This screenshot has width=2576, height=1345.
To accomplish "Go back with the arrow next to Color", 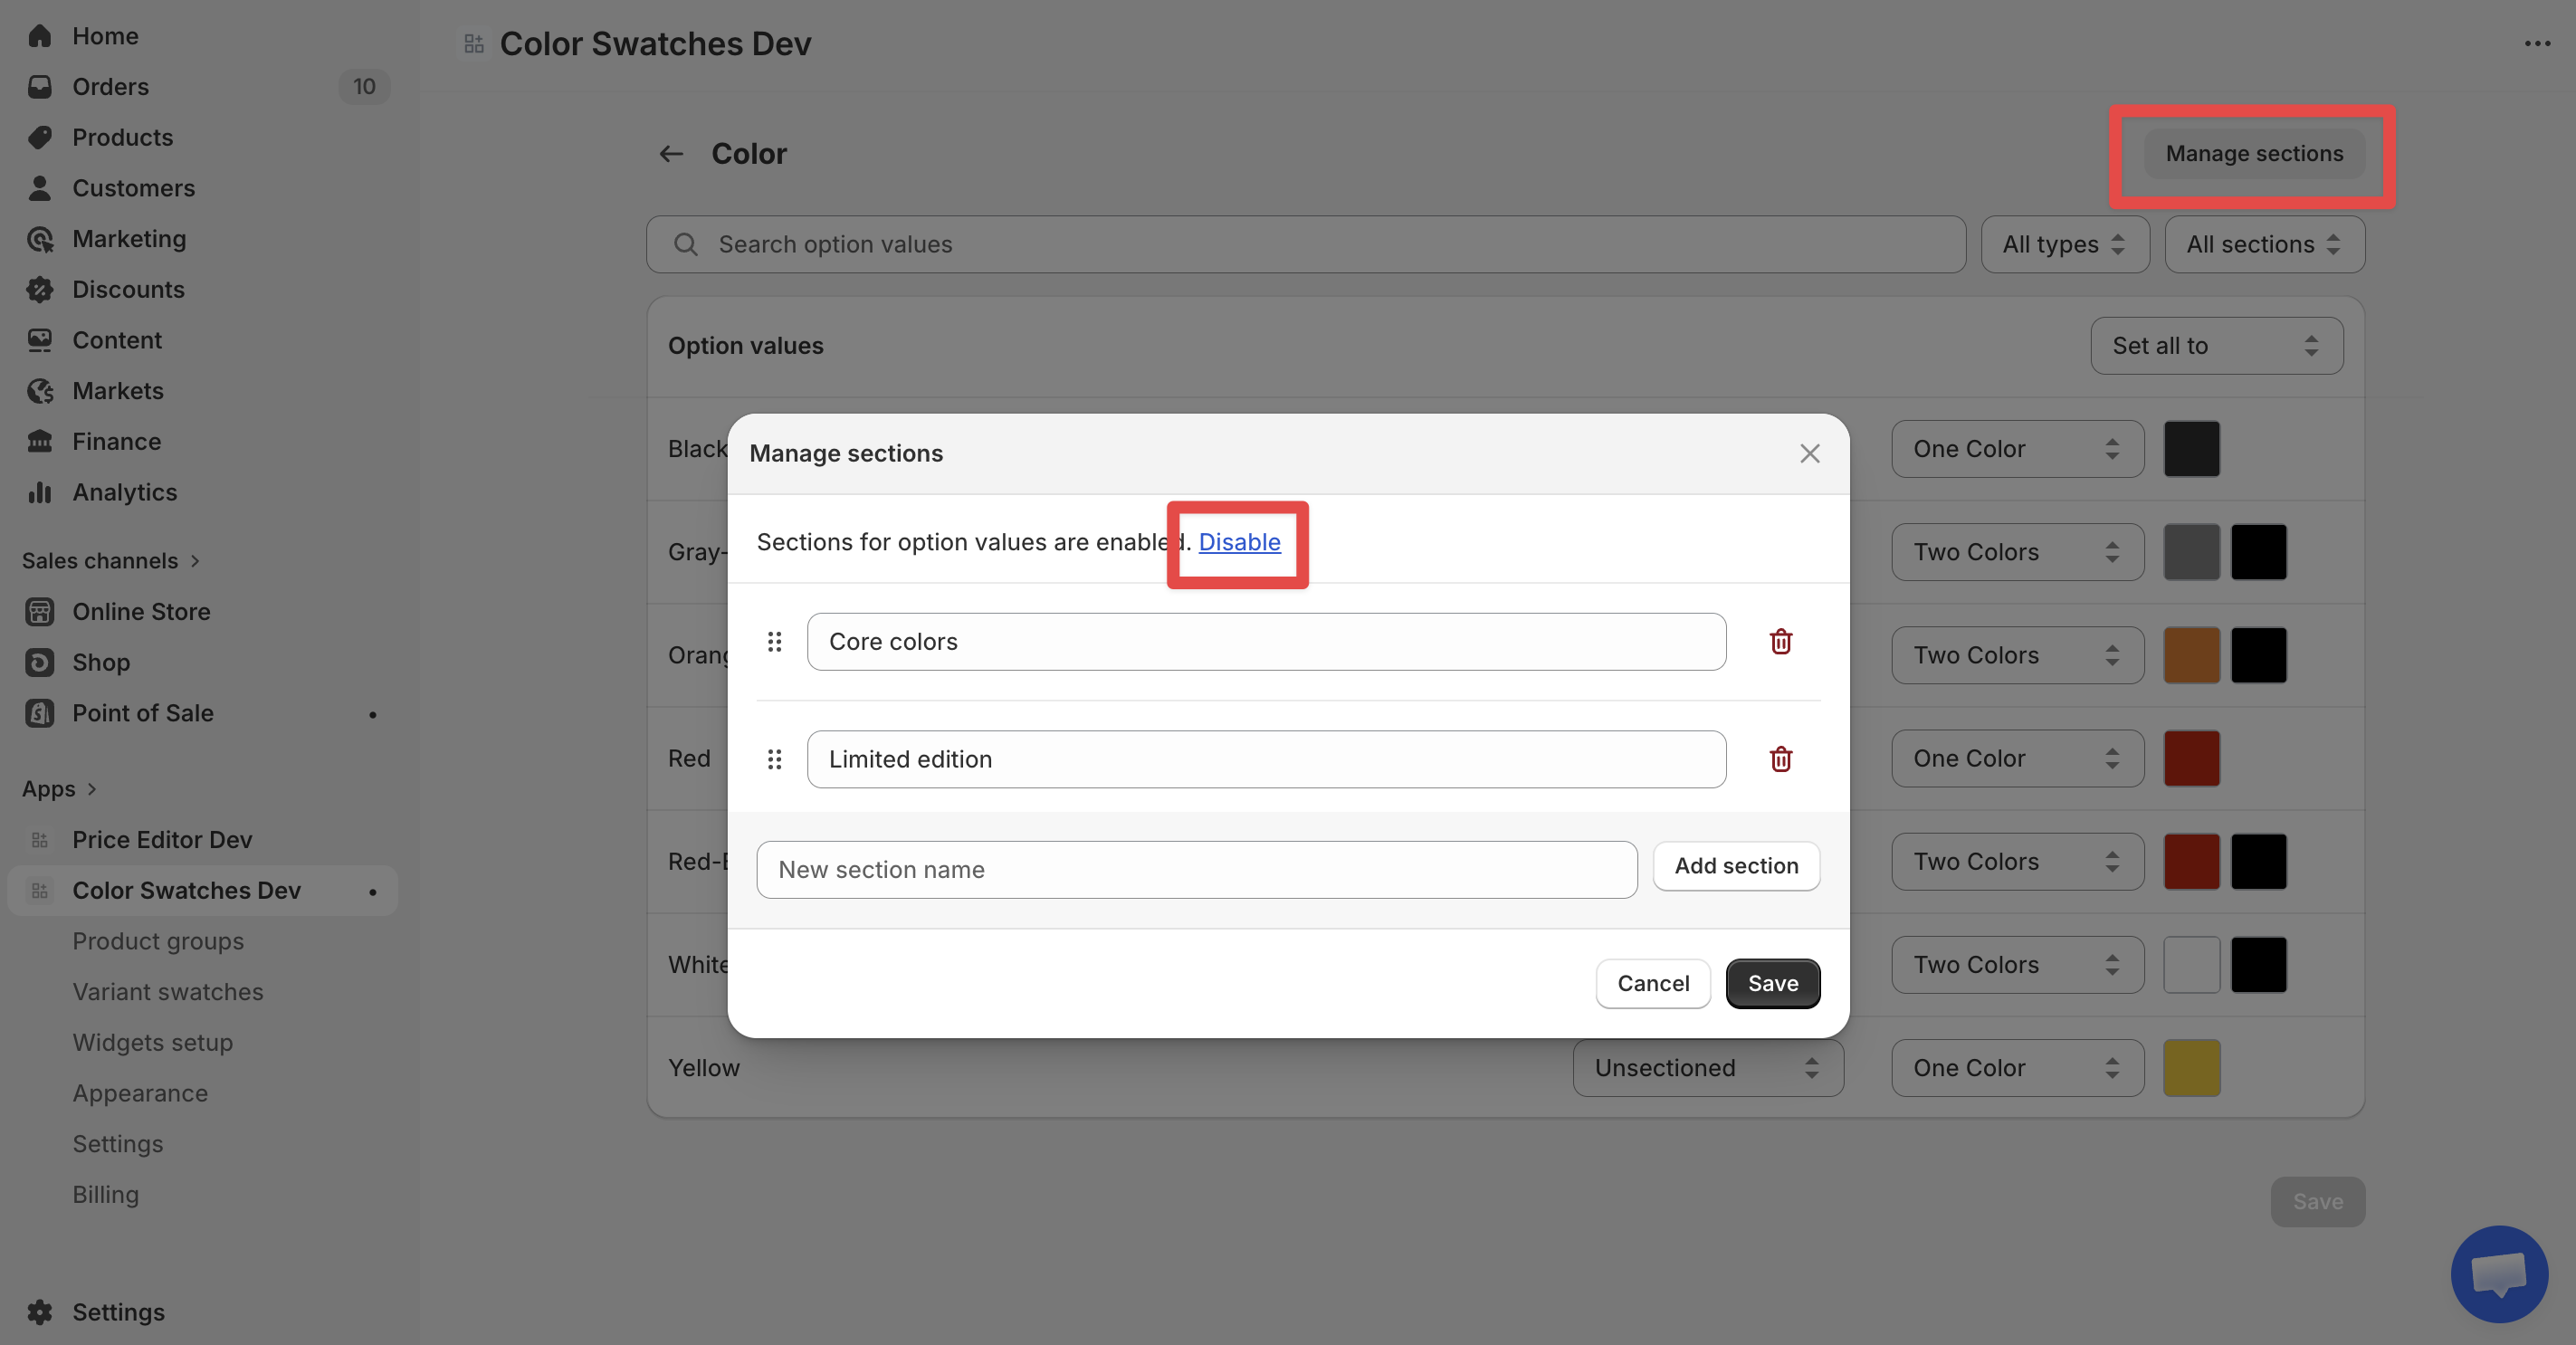I will (671, 154).
